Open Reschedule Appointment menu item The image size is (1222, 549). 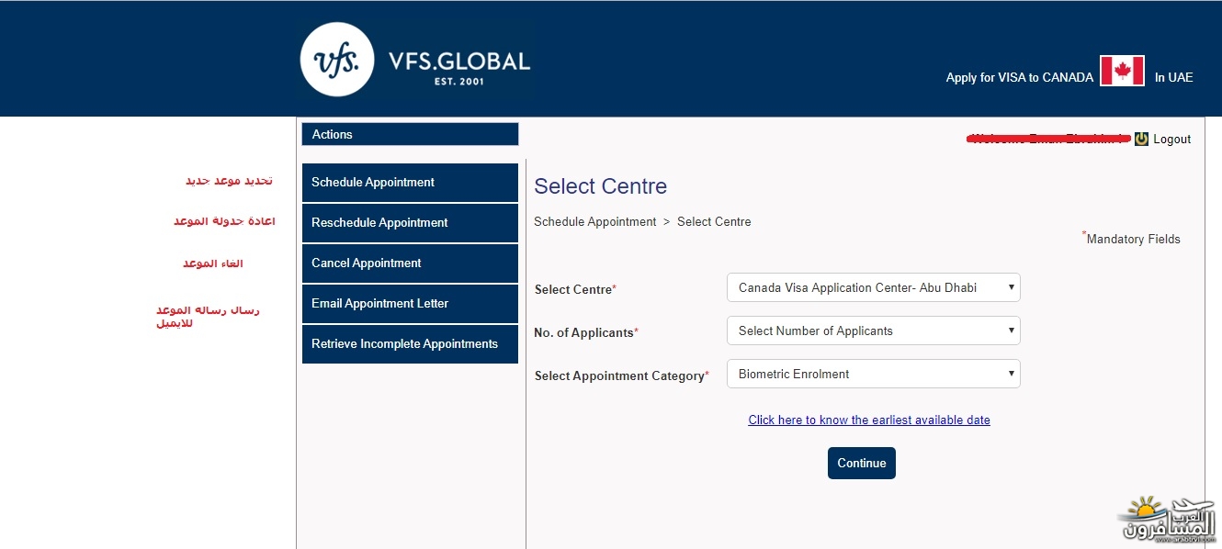click(x=410, y=222)
